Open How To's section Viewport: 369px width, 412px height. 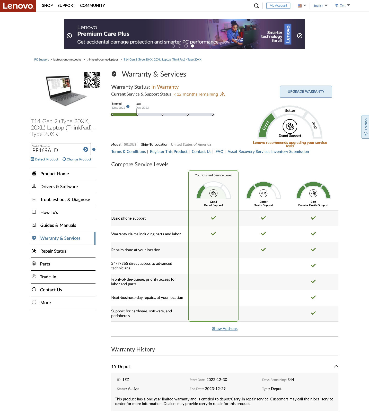click(x=63, y=212)
